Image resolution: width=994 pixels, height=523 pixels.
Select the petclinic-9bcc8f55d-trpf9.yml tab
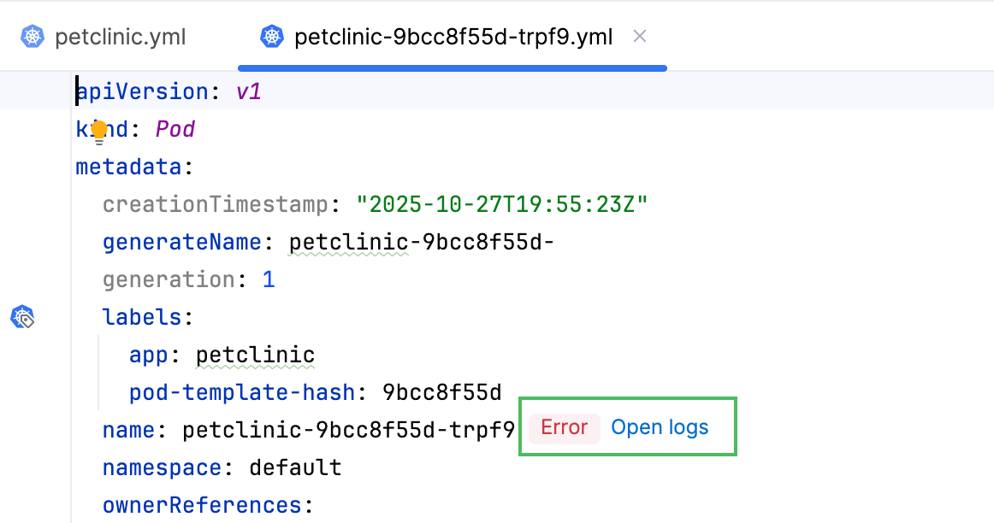point(452,37)
